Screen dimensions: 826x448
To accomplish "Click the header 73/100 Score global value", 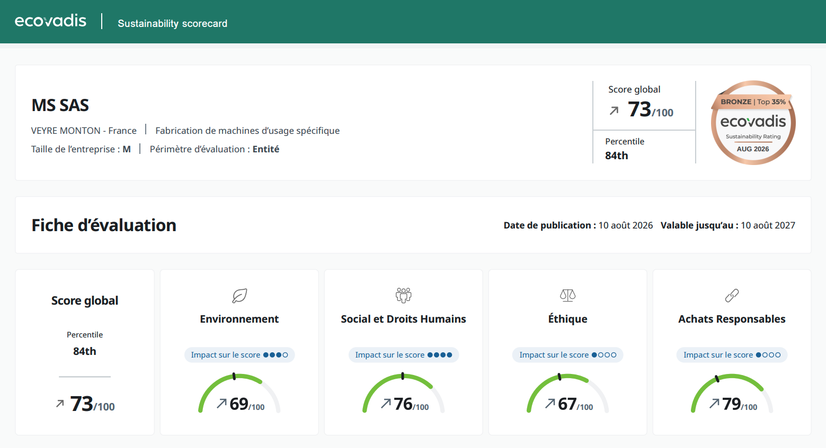I will click(x=651, y=109).
